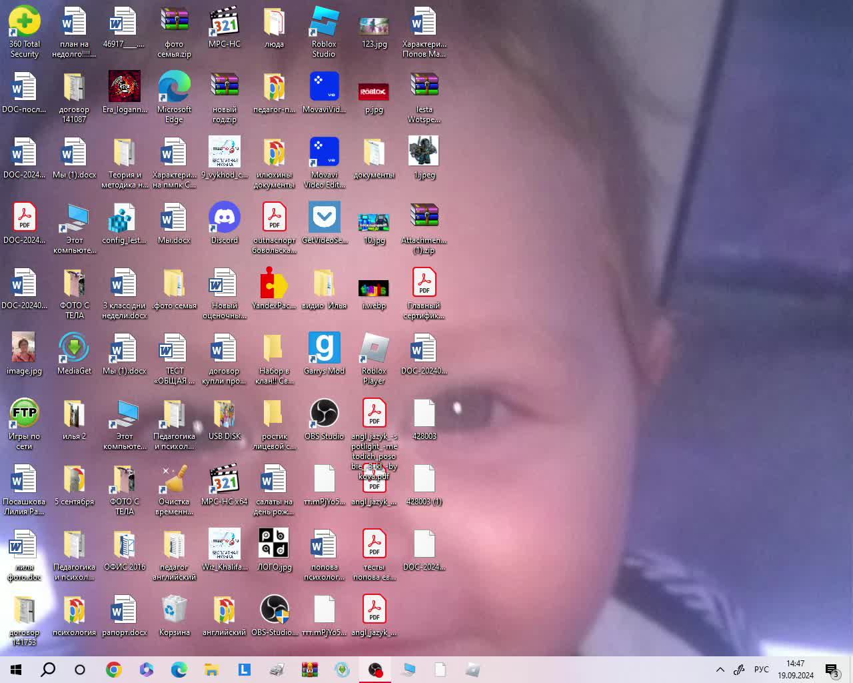
Task: Open 123.jpg image thumbnail
Action: [374, 31]
